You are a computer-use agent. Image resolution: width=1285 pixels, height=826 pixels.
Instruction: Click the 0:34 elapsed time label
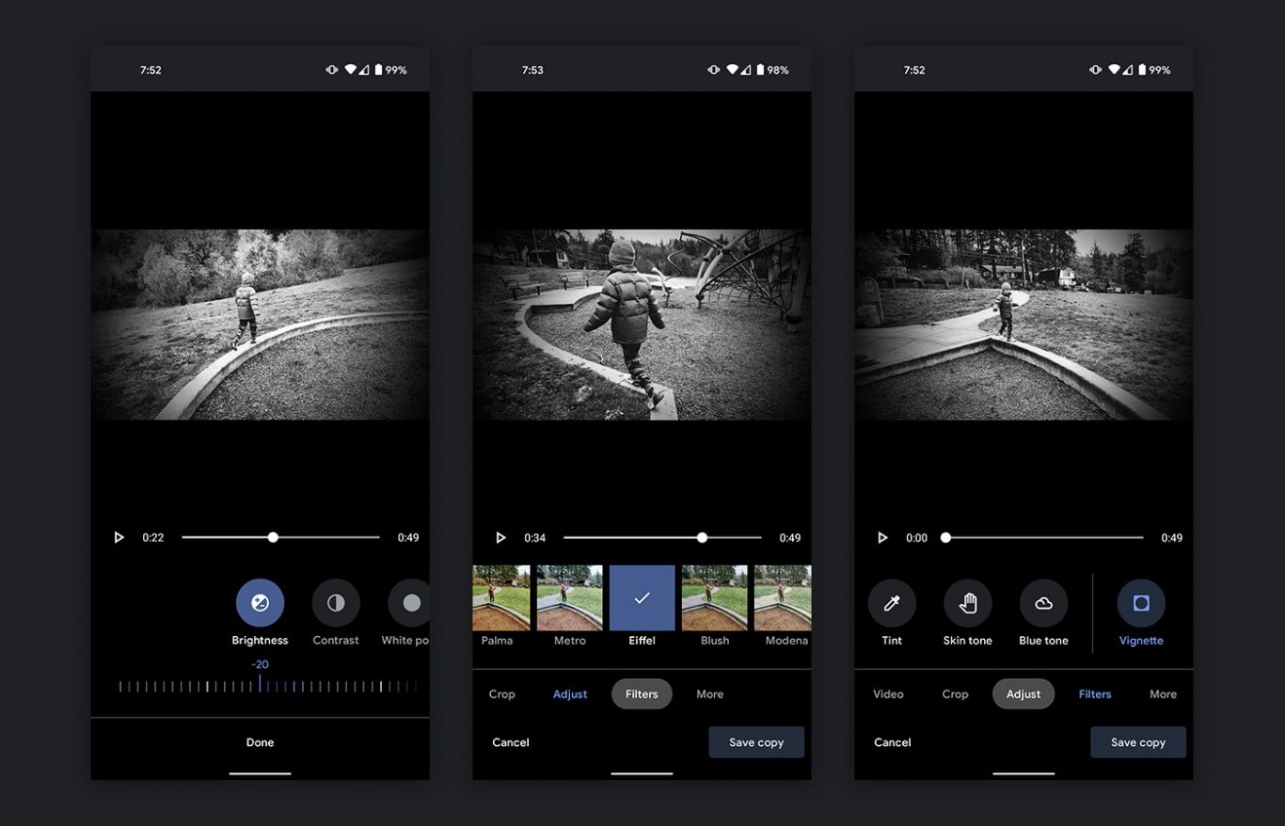(535, 538)
